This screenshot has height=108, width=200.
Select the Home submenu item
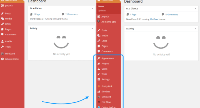coord(101,6)
